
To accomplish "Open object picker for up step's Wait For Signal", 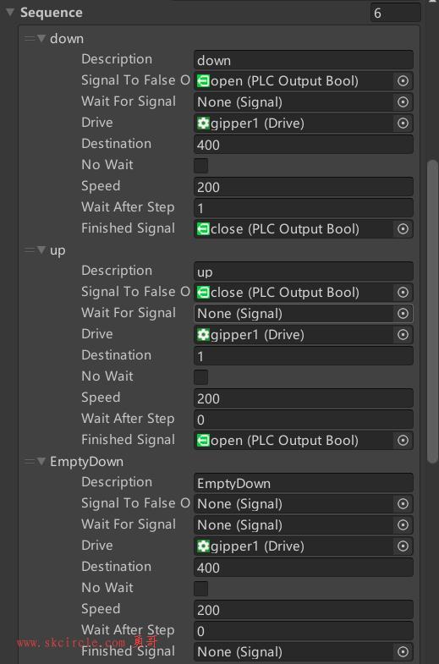I will [403, 313].
